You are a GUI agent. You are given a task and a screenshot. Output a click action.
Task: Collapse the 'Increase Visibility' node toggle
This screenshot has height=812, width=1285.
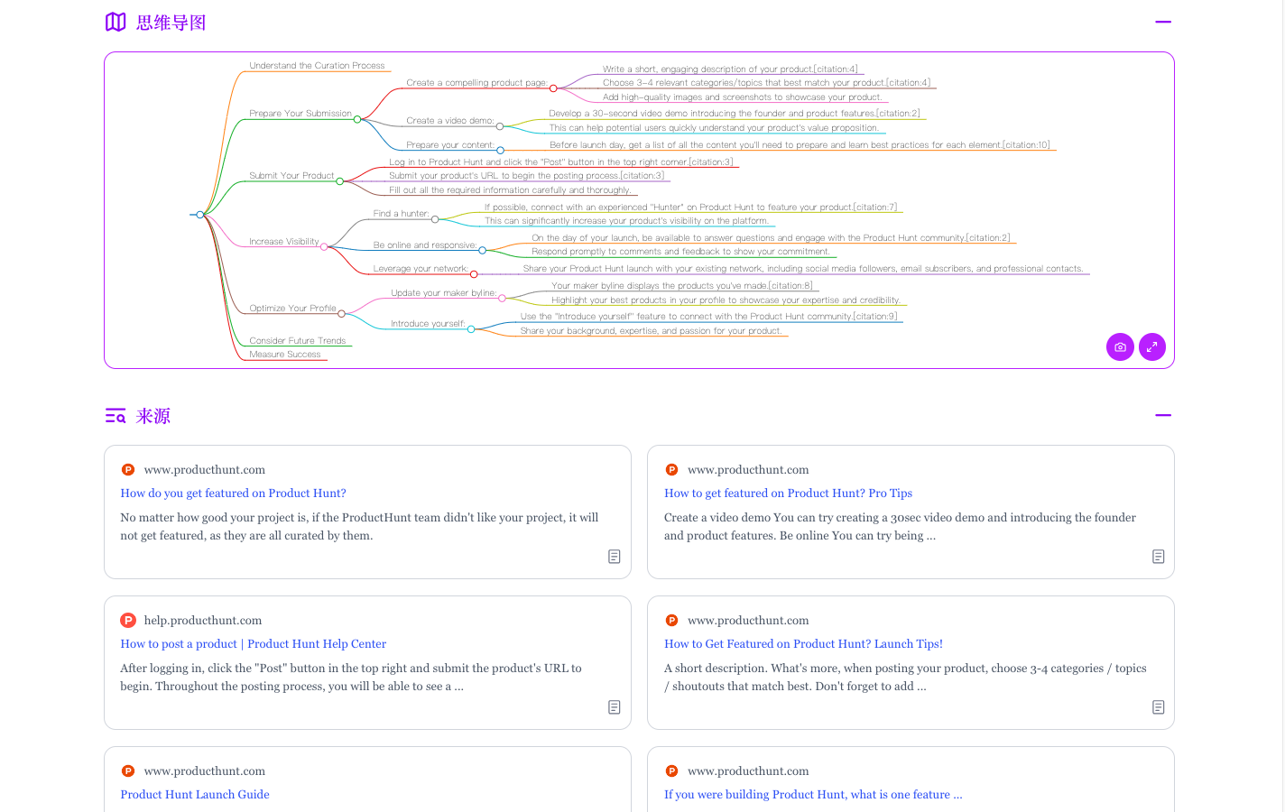[324, 246]
